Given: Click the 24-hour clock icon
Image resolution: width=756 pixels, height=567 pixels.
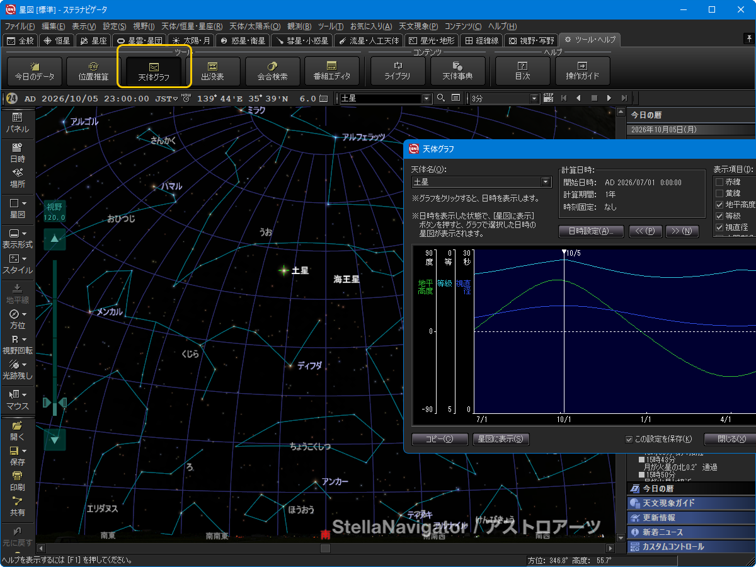Looking at the screenshot, I should 11,98.
